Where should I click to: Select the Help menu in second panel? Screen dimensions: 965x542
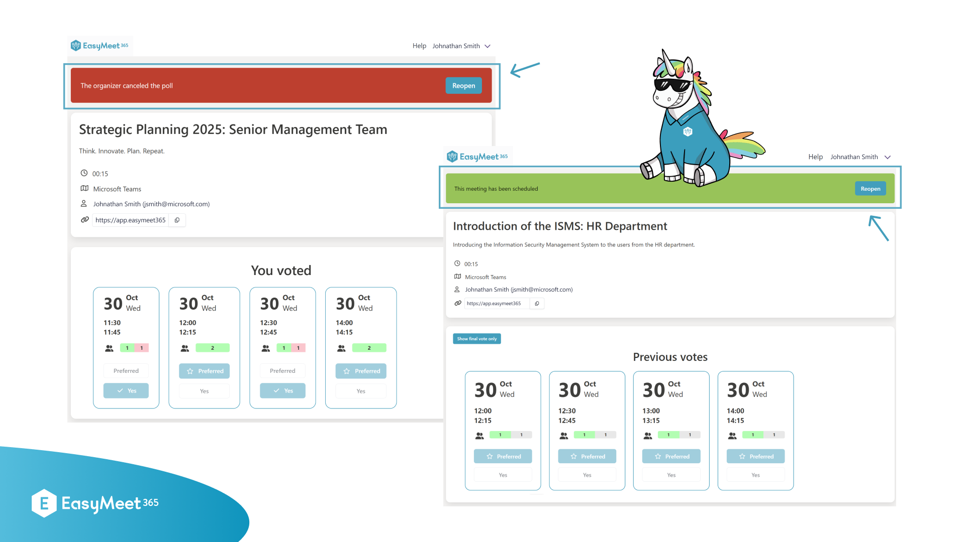coord(817,156)
